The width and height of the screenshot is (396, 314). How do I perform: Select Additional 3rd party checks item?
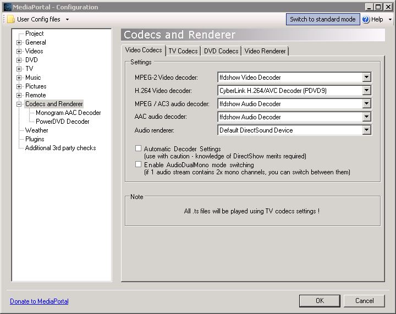pos(61,148)
